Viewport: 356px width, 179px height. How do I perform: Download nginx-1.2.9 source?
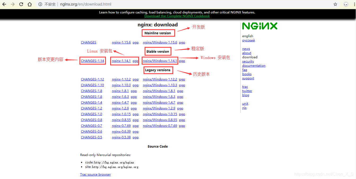click(x=120, y=108)
